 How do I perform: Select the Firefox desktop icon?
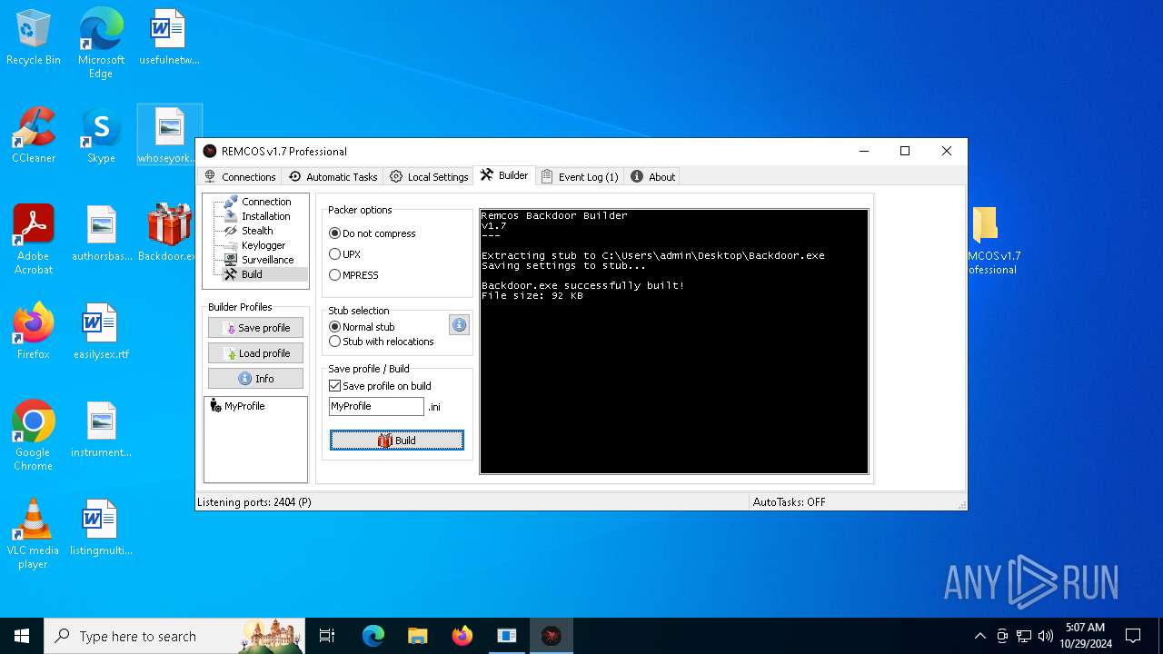(x=34, y=332)
